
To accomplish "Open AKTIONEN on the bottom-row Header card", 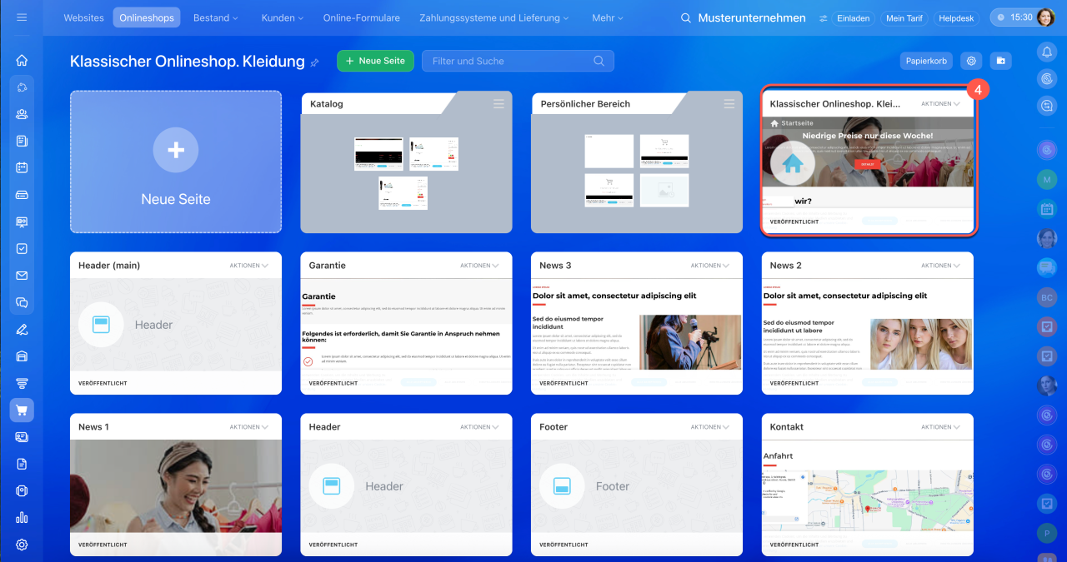I will pos(479,427).
